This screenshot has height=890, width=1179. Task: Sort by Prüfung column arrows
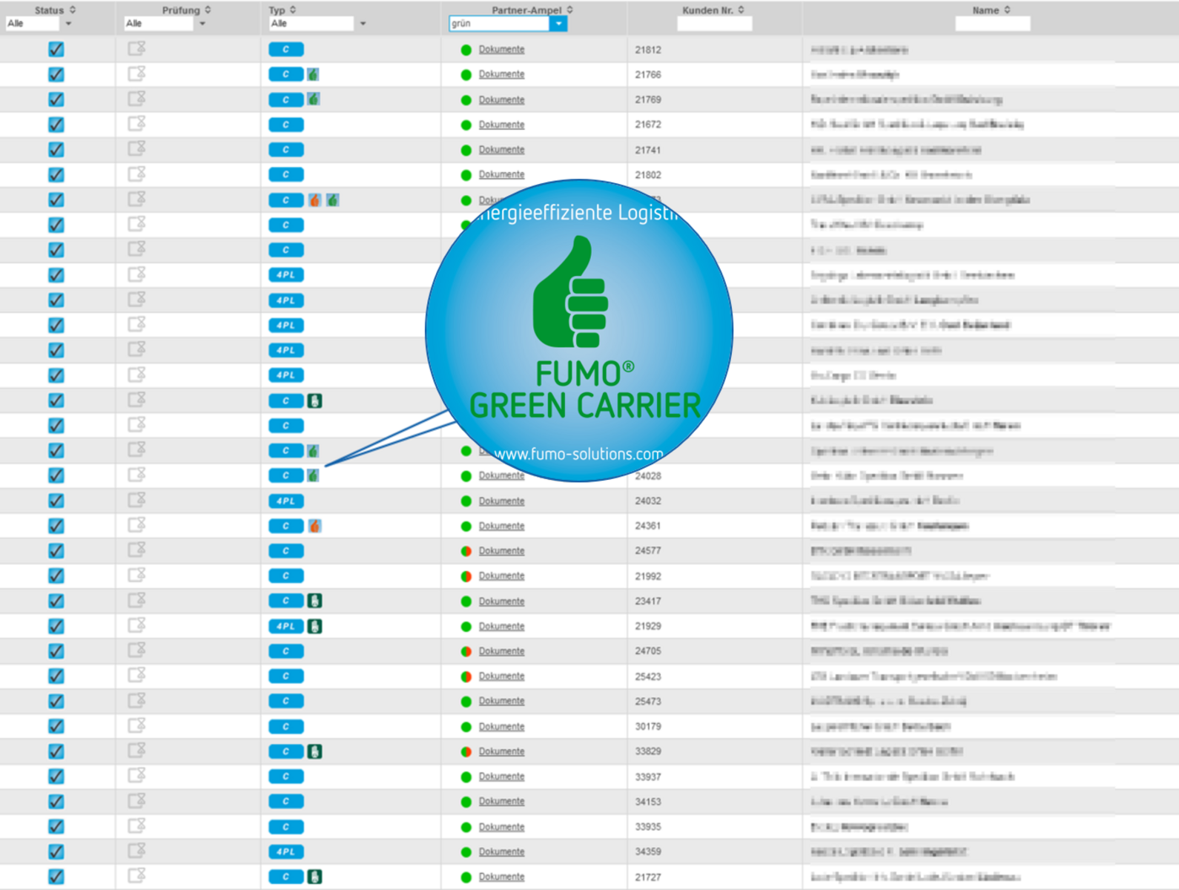coord(208,10)
